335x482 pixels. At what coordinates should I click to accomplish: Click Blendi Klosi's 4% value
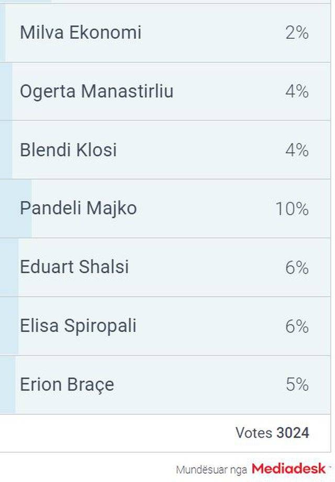[297, 150]
